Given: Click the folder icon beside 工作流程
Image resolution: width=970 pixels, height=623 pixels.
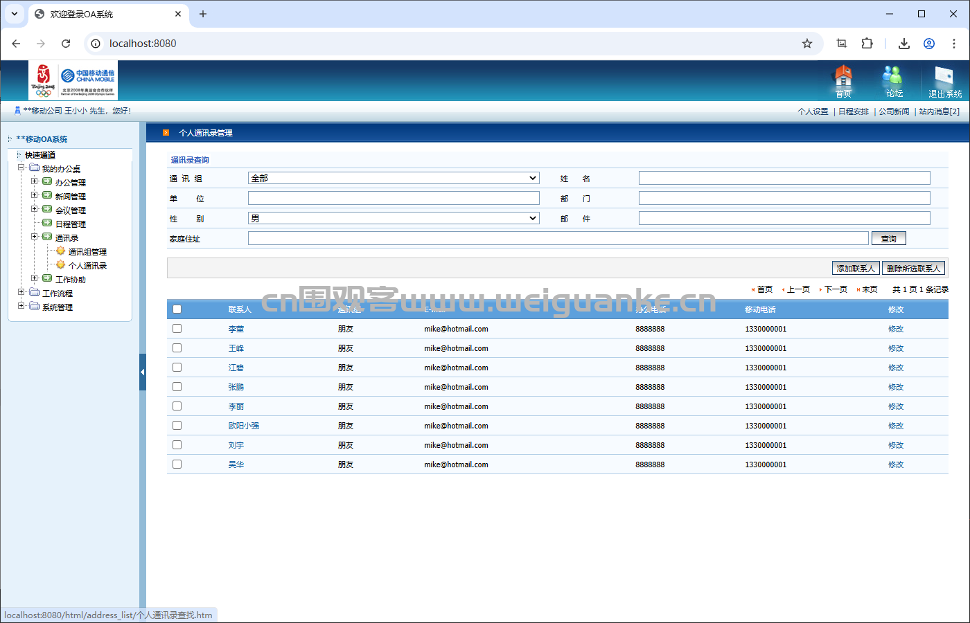Looking at the screenshot, I should point(35,292).
